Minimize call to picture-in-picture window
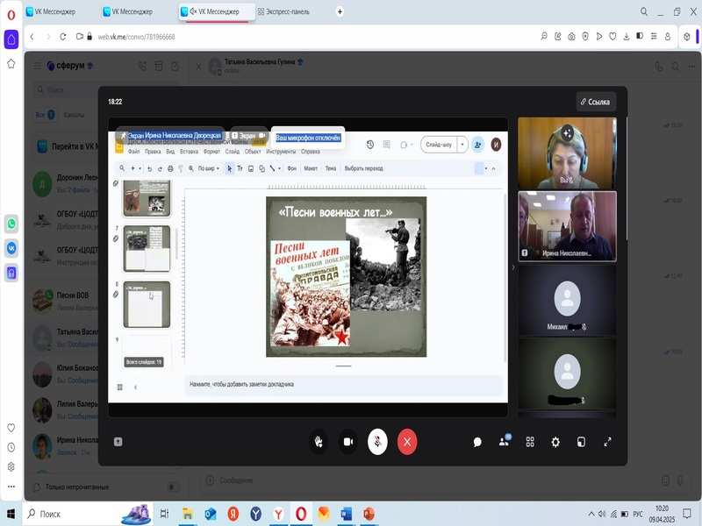 pyautogui.click(x=581, y=443)
